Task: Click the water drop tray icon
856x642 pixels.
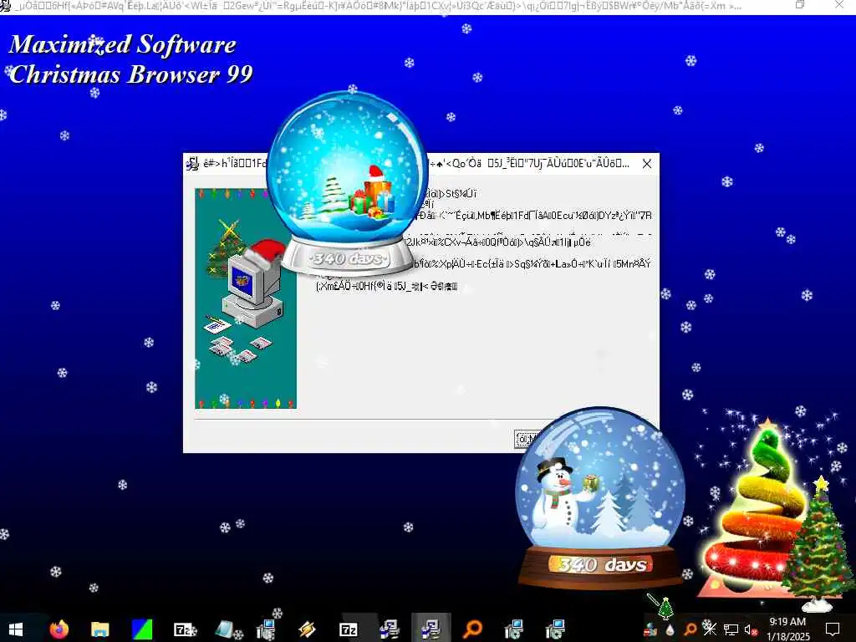Action: tap(670, 629)
